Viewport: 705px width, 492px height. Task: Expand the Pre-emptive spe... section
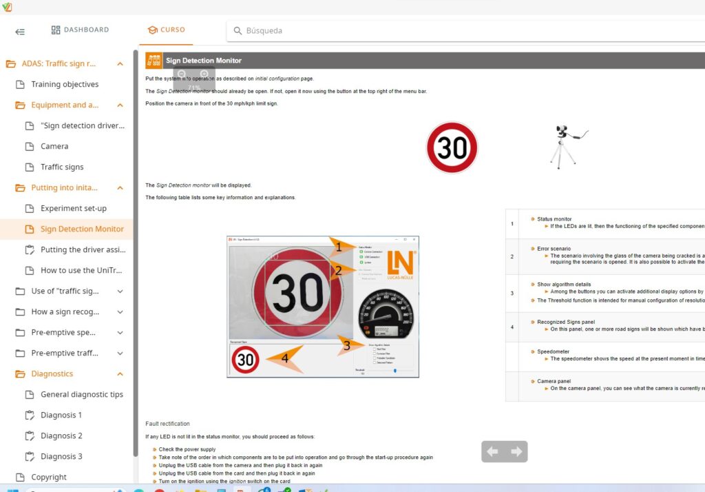(x=120, y=333)
